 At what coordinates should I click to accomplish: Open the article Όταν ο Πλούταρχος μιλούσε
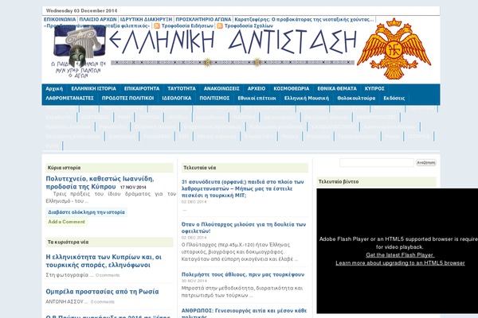[x=244, y=227]
